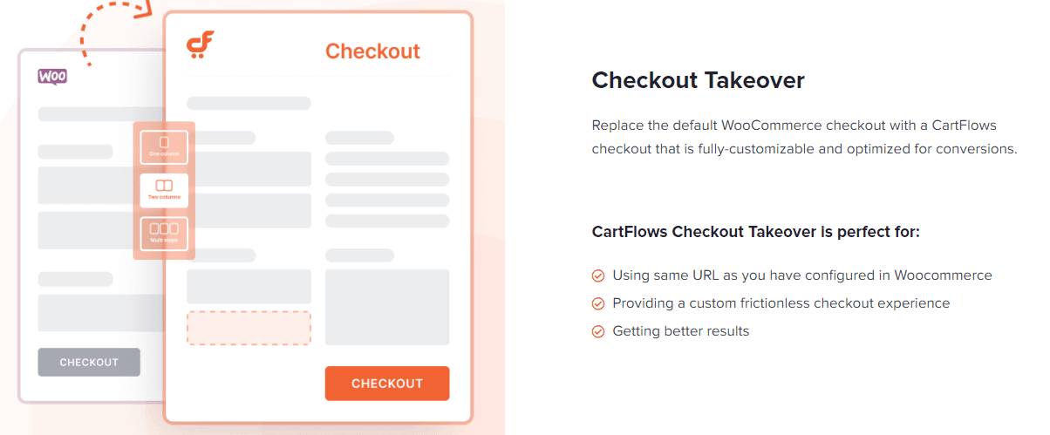Click the orange CartFlows cart logo
This screenshot has width=1050, height=435.
pyautogui.click(x=201, y=44)
